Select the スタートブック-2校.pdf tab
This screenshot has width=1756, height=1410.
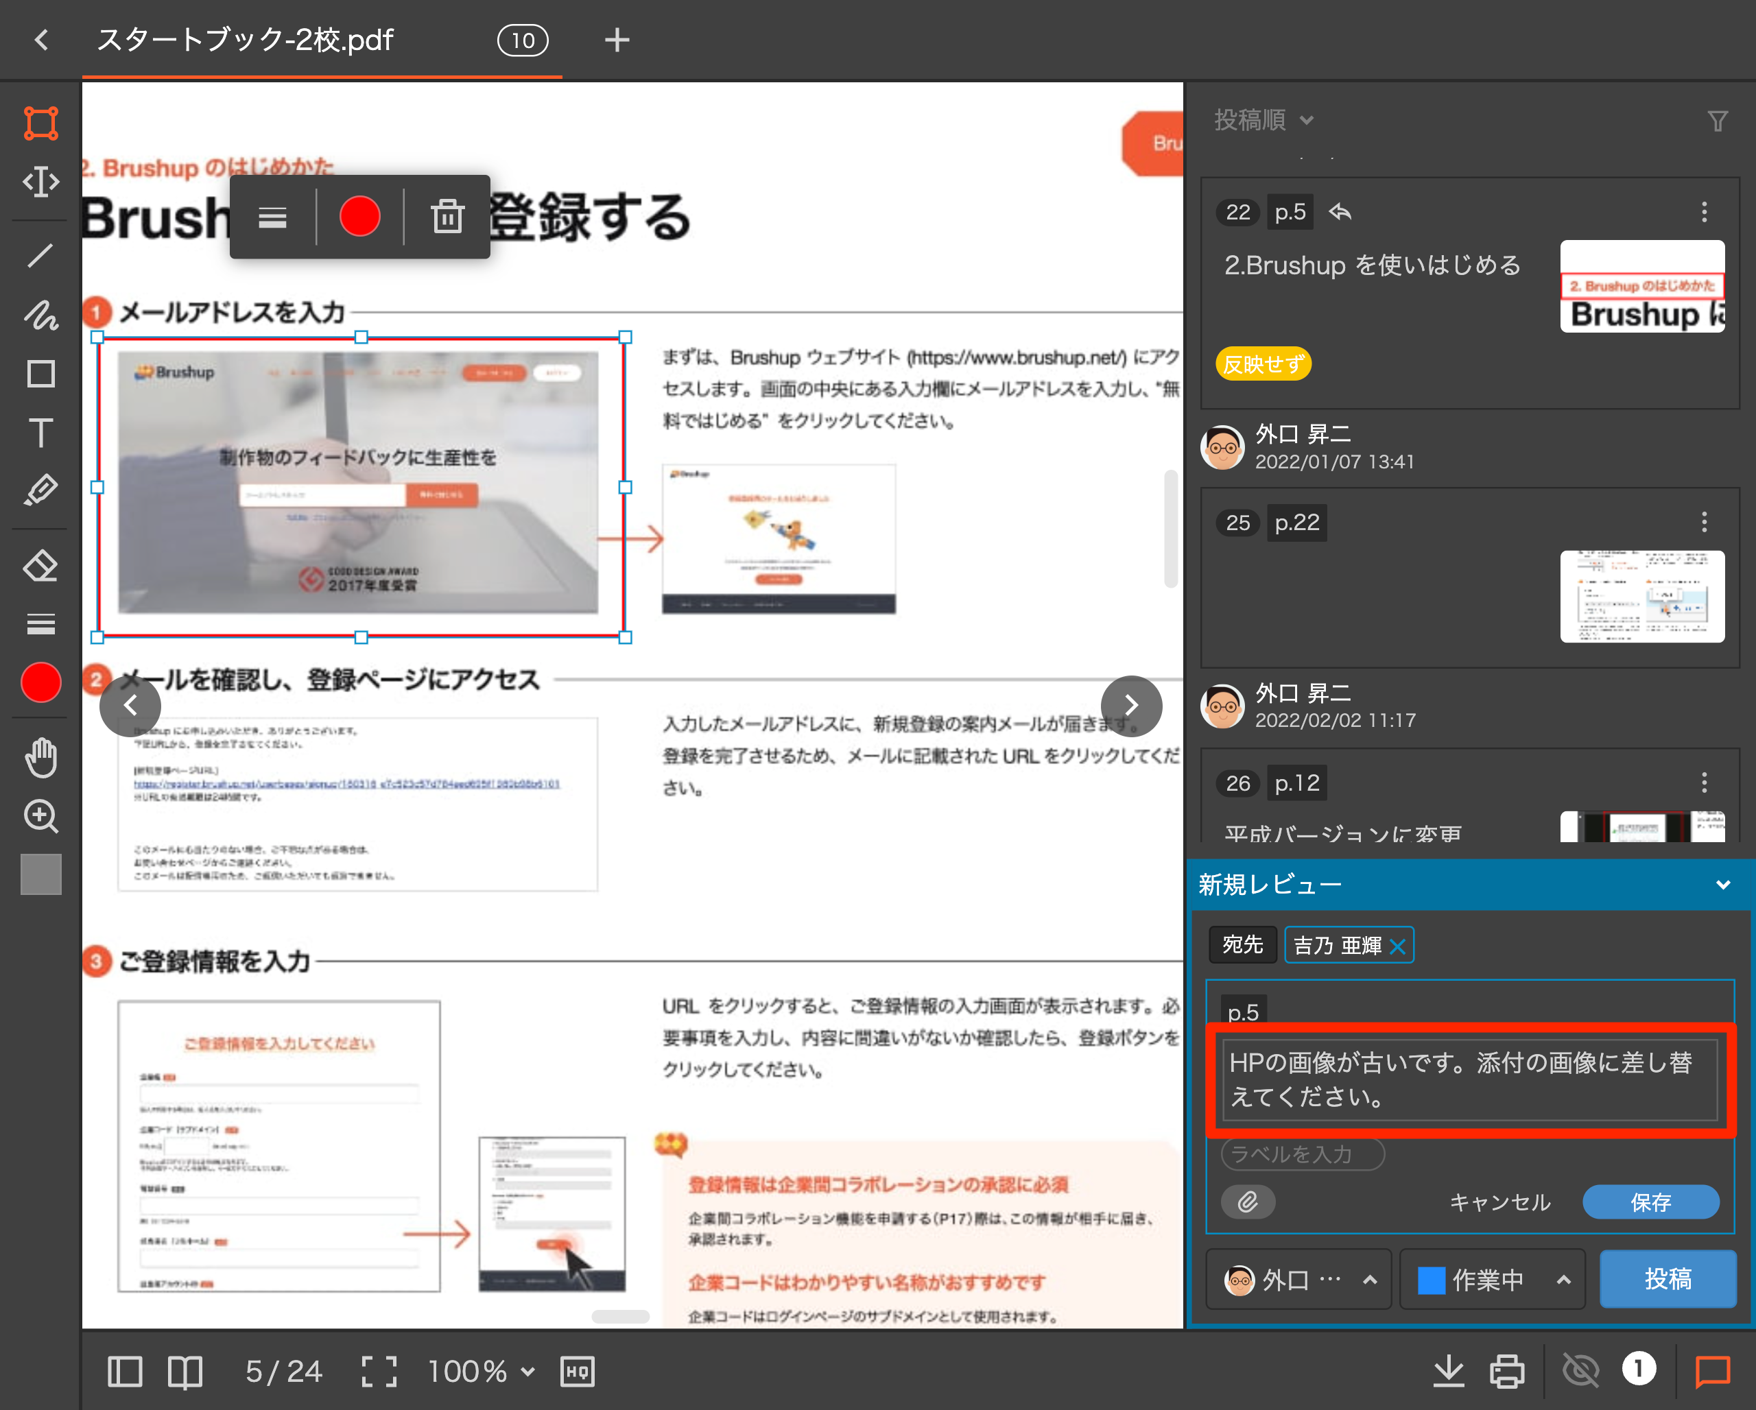pos(245,40)
